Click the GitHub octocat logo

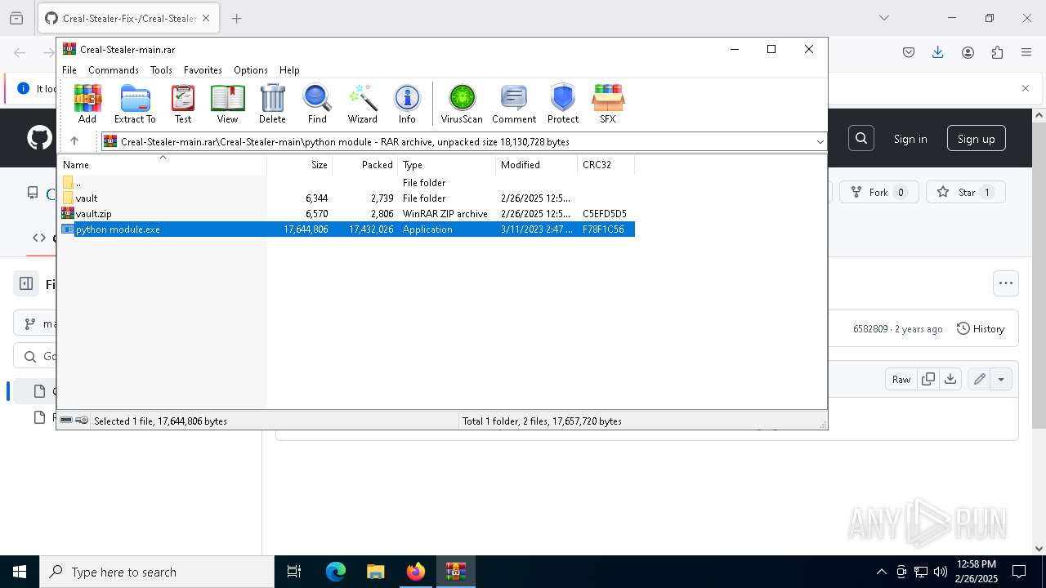pyautogui.click(x=39, y=138)
